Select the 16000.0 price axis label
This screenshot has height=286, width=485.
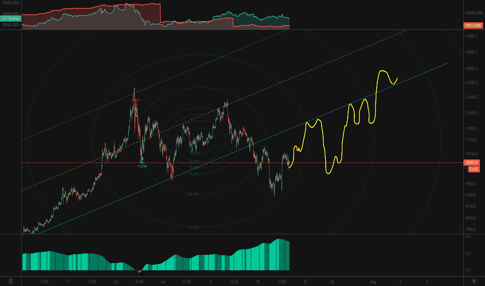(x=471, y=52)
